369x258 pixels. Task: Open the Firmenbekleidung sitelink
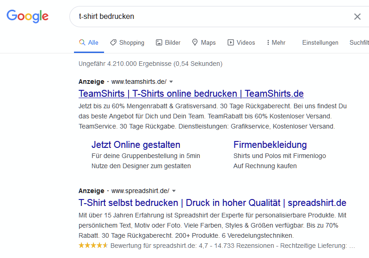270,145
